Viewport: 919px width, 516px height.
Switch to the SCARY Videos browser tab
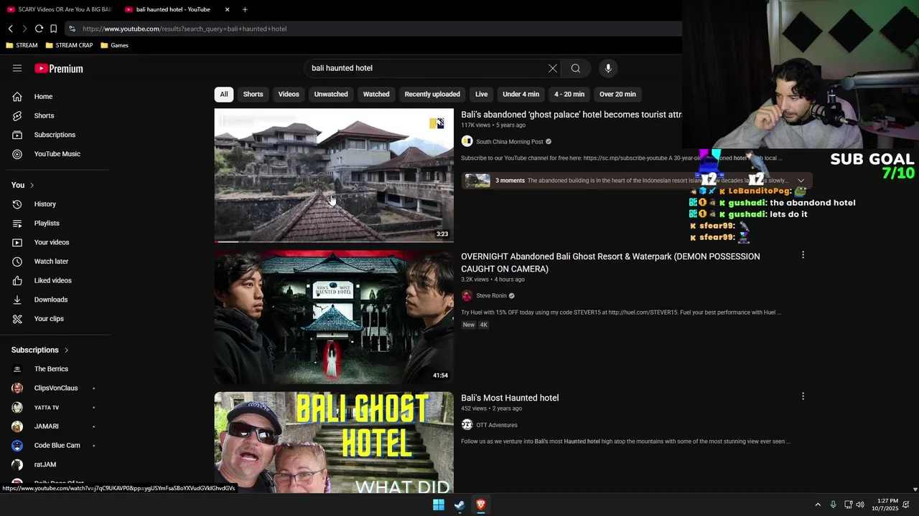59,9
